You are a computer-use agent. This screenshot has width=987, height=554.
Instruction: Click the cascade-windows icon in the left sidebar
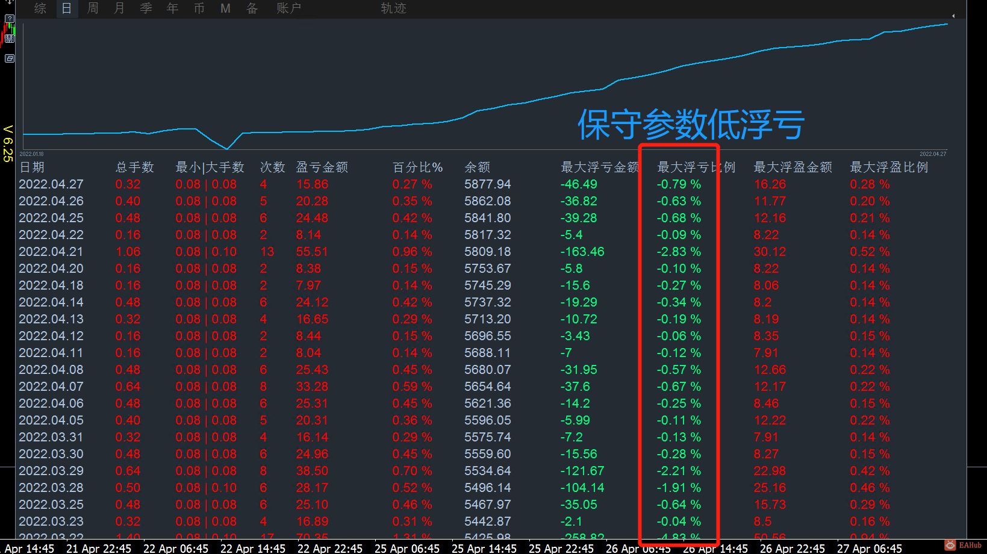coord(9,58)
